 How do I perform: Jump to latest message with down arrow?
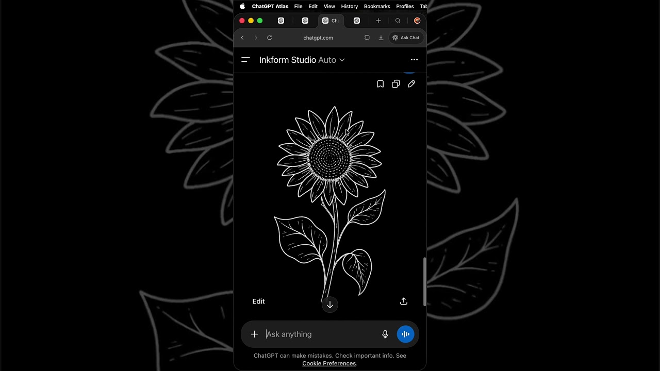pyautogui.click(x=330, y=305)
